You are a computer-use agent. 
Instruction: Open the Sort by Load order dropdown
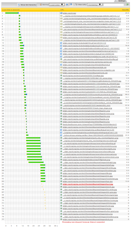pyautogui.click(x=57, y=5)
